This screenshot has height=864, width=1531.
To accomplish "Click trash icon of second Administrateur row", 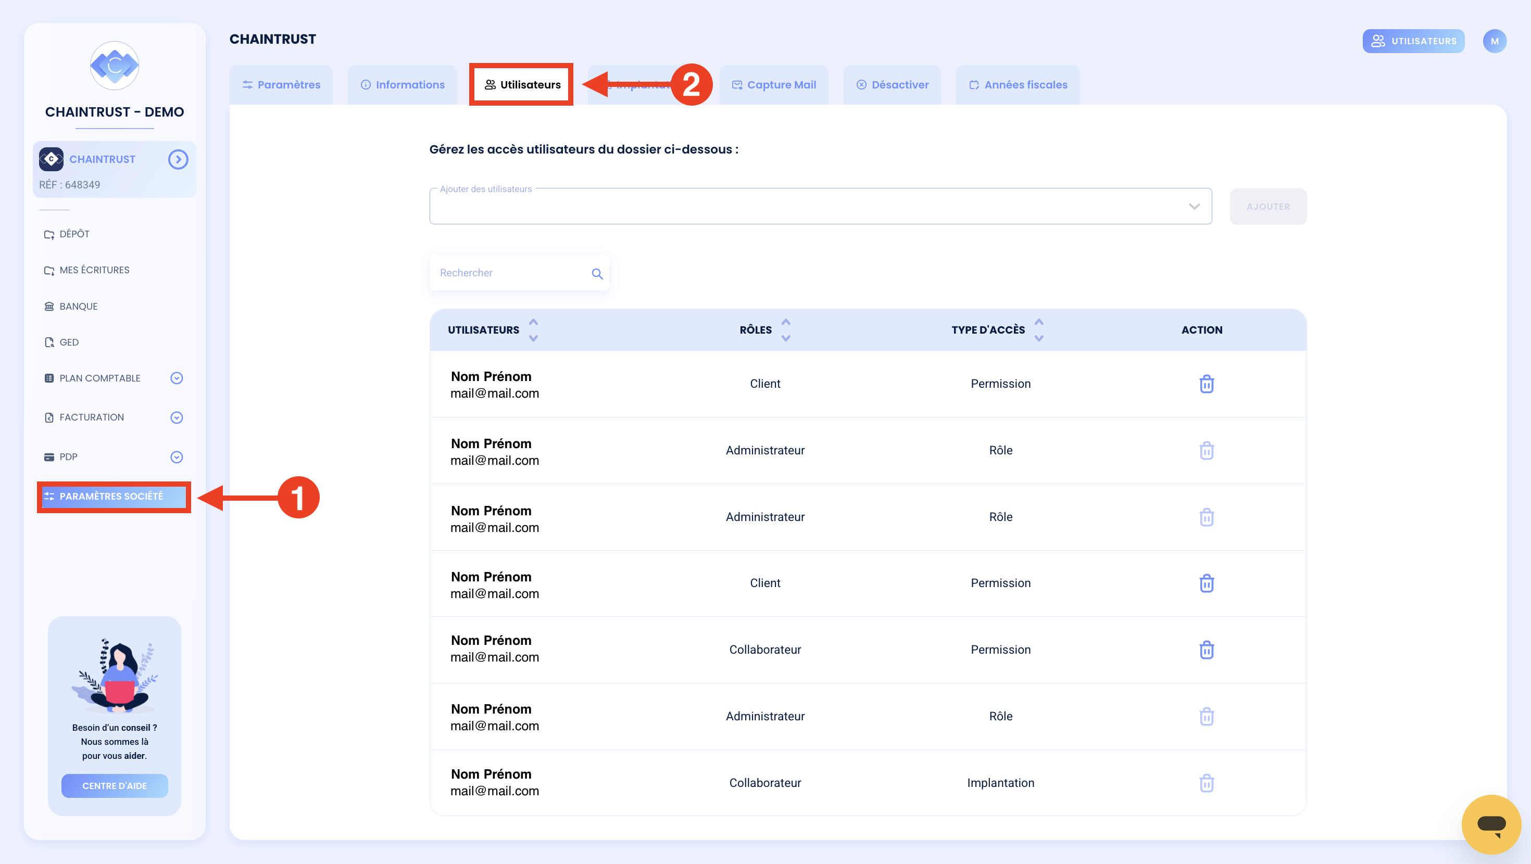I will tap(1206, 517).
